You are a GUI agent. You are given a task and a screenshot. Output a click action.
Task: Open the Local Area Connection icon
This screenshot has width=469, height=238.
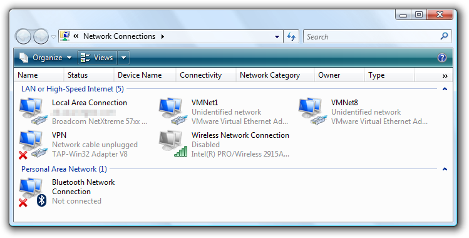tap(34, 111)
